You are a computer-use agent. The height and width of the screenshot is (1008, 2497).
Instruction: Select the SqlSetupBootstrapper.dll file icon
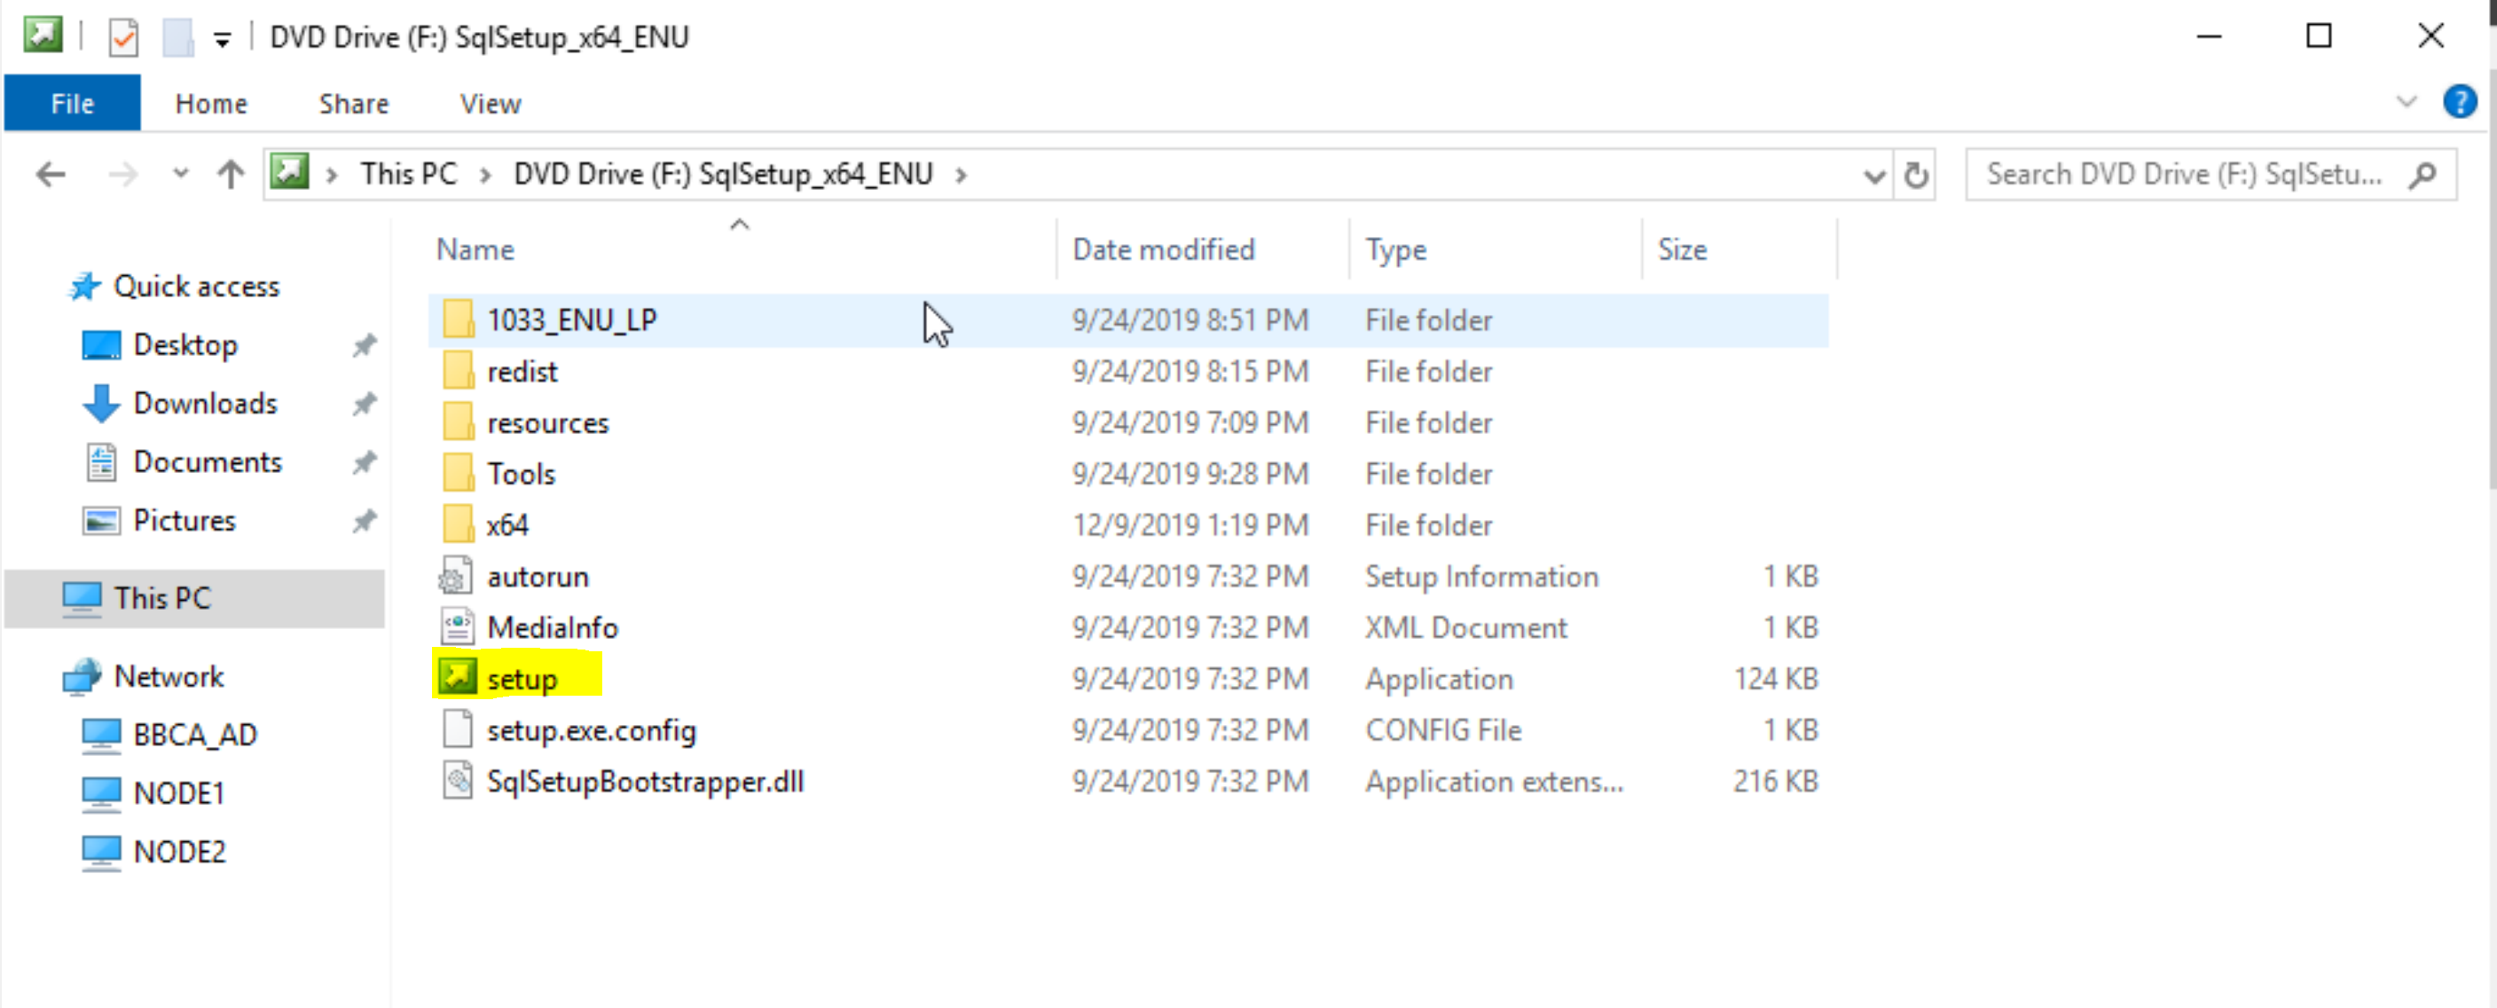tap(457, 781)
